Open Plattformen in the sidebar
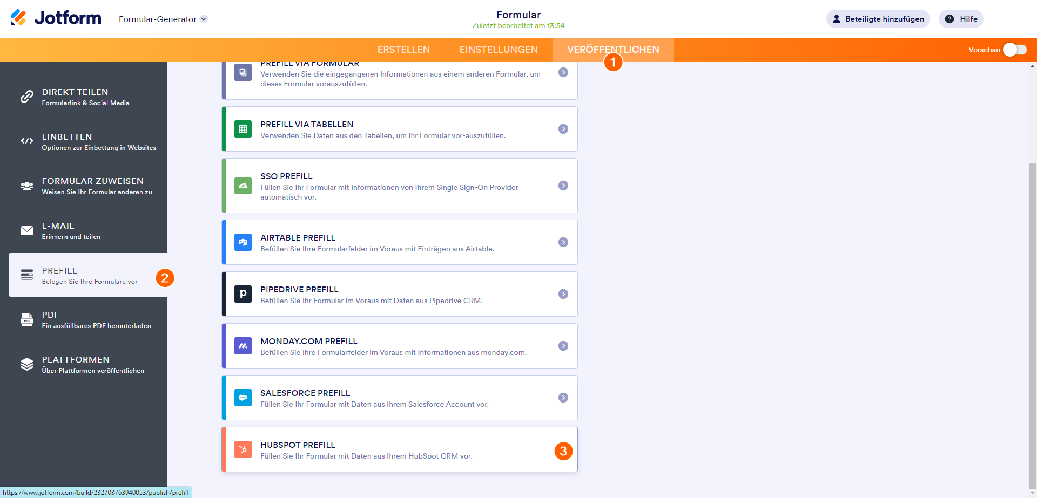1037x498 pixels. [84, 365]
